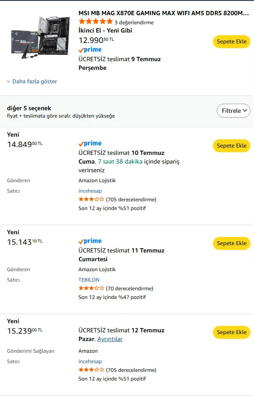Screen dimensions: 254x397
Task: Click prime logo on the 15.143 TL offer
Action: (90, 241)
